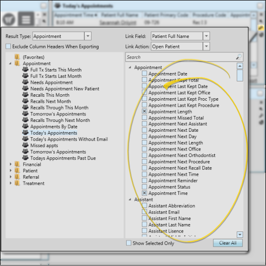
Task: Click the round logo icon at top left
Action: click(9, 19)
